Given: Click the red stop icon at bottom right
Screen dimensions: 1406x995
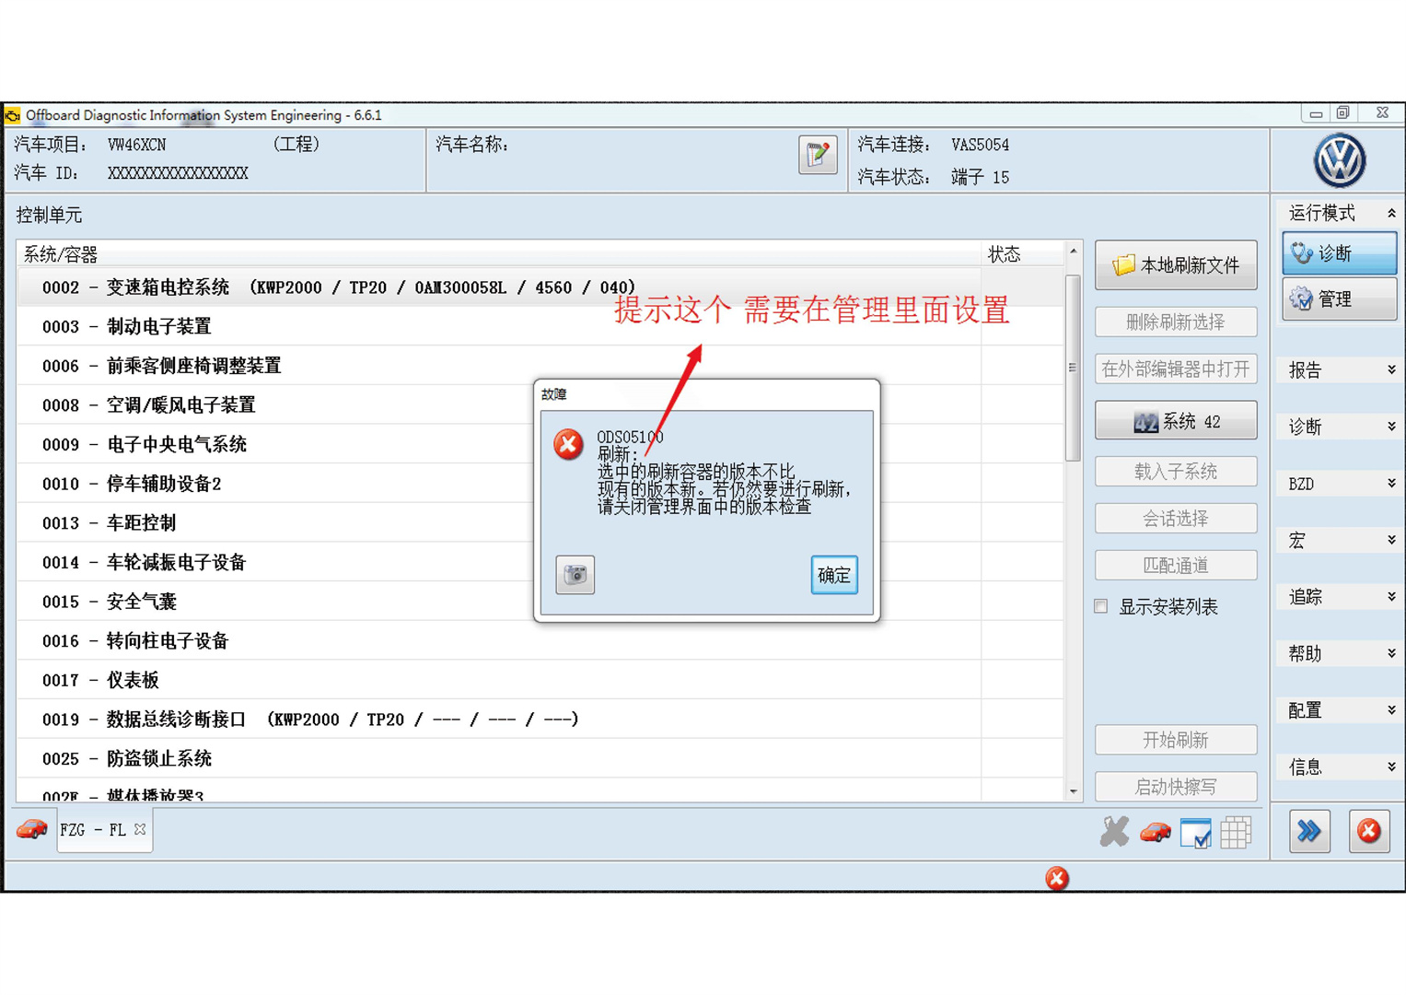Looking at the screenshot, I should click(x=1369, y=832).
